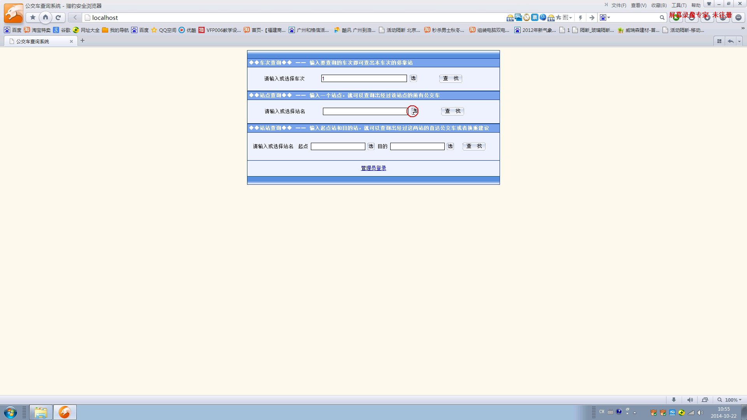Open the Windows Start menu
The height and width of the screenshot is (420, 747).
11,412
